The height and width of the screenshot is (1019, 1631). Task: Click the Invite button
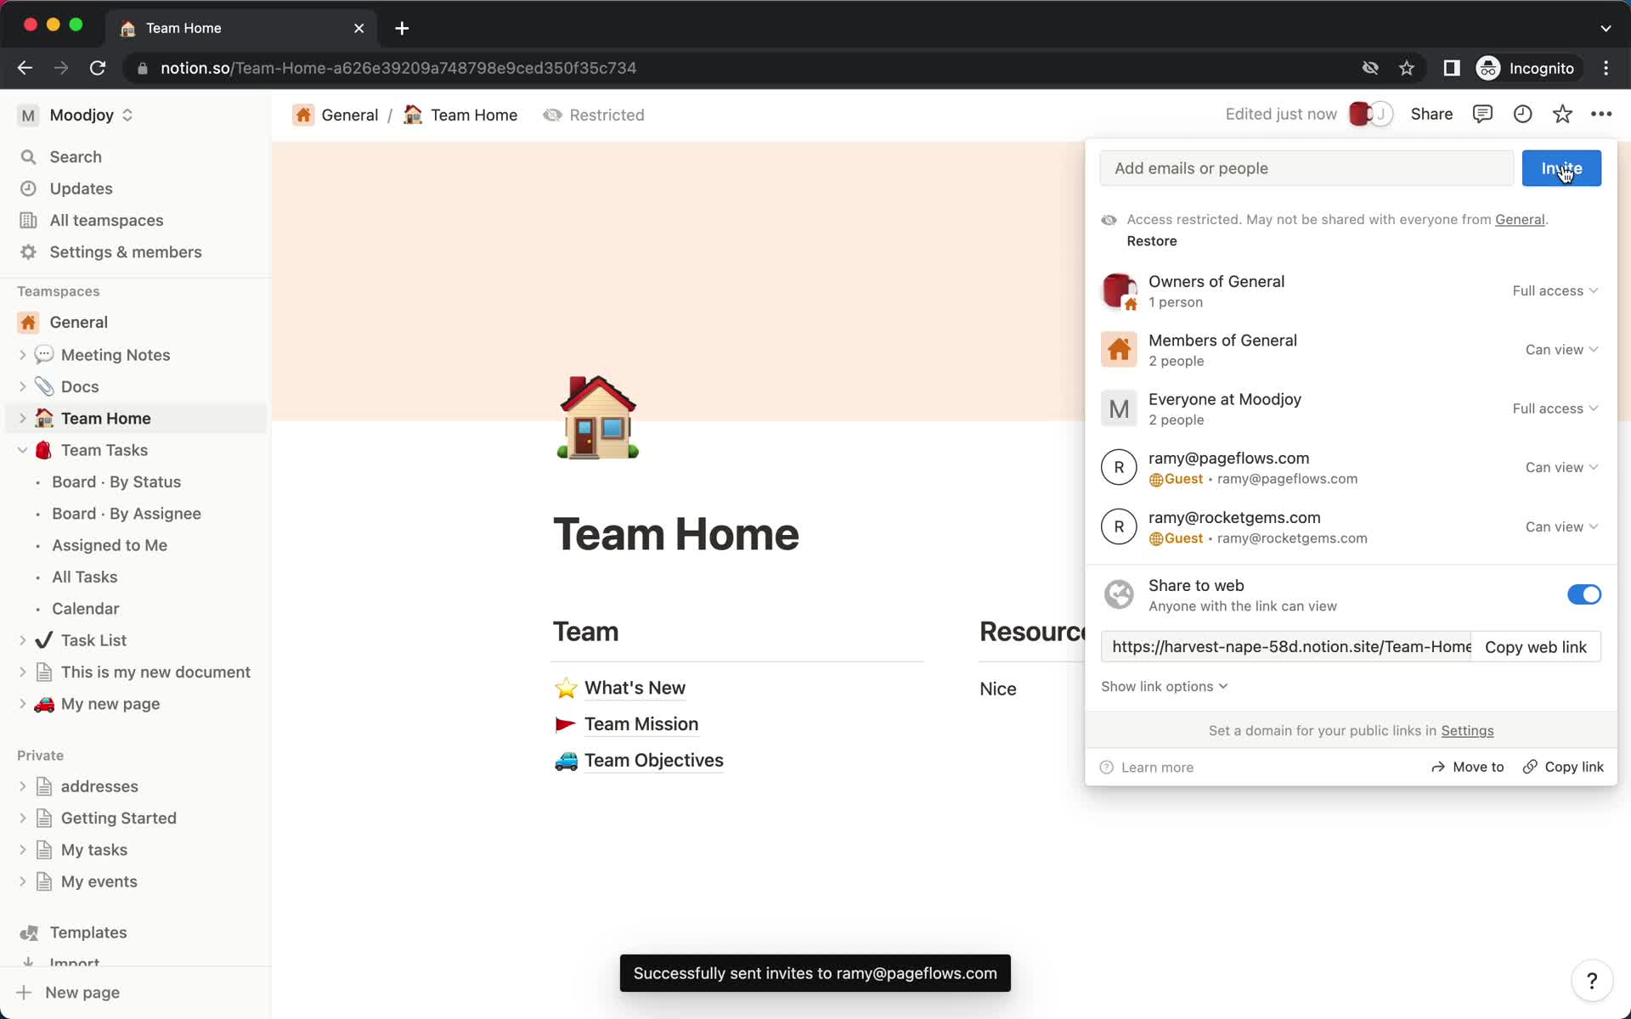pyautogui.click(x=1561, y=168)
